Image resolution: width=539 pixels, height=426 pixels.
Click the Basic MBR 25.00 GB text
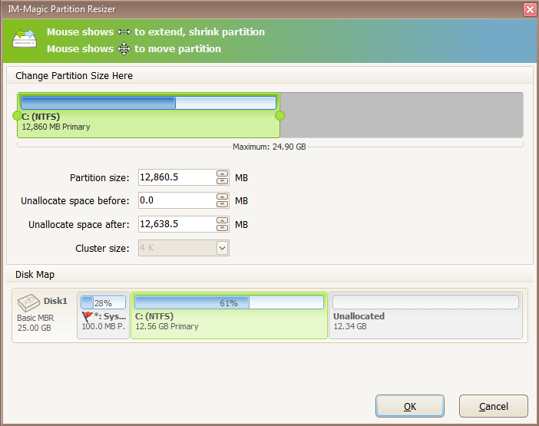click(x=35, y=322)
